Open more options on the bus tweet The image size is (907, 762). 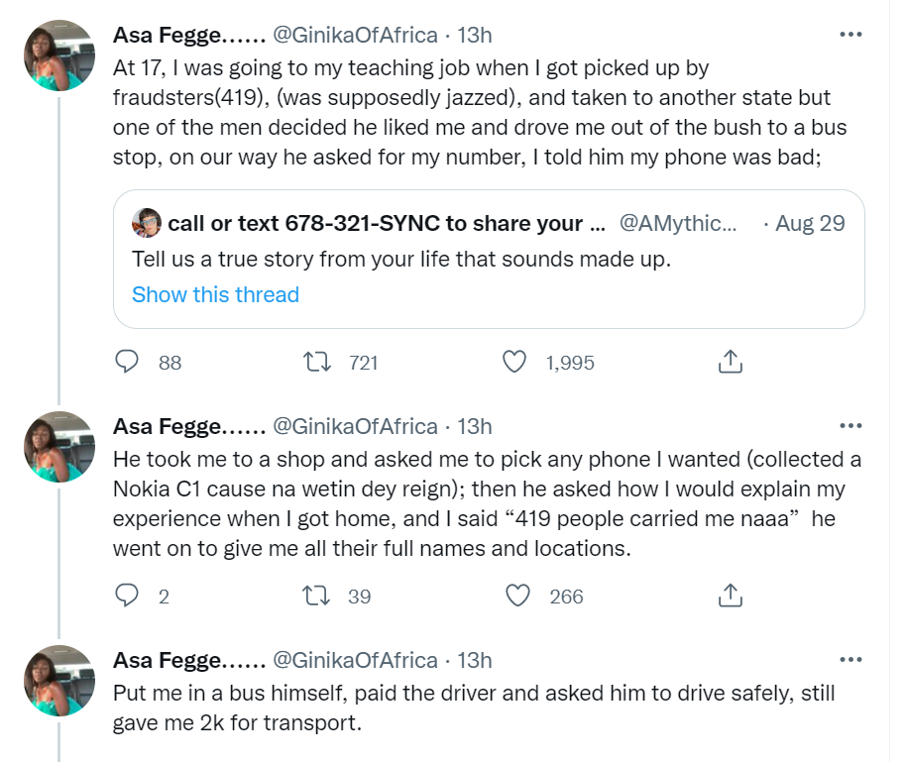click(850, 660)
